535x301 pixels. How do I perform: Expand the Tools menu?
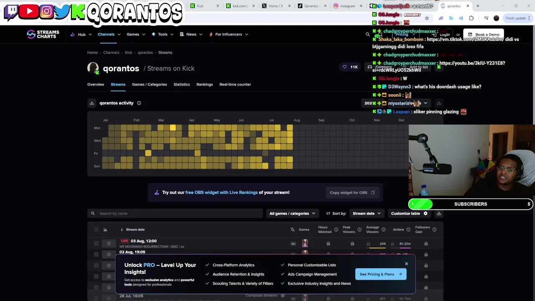coord(163,34)
